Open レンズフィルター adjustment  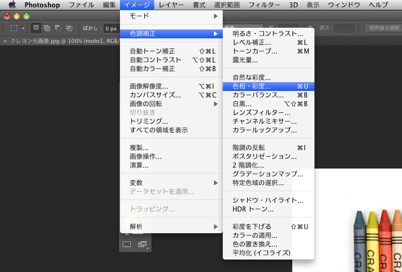269,113
